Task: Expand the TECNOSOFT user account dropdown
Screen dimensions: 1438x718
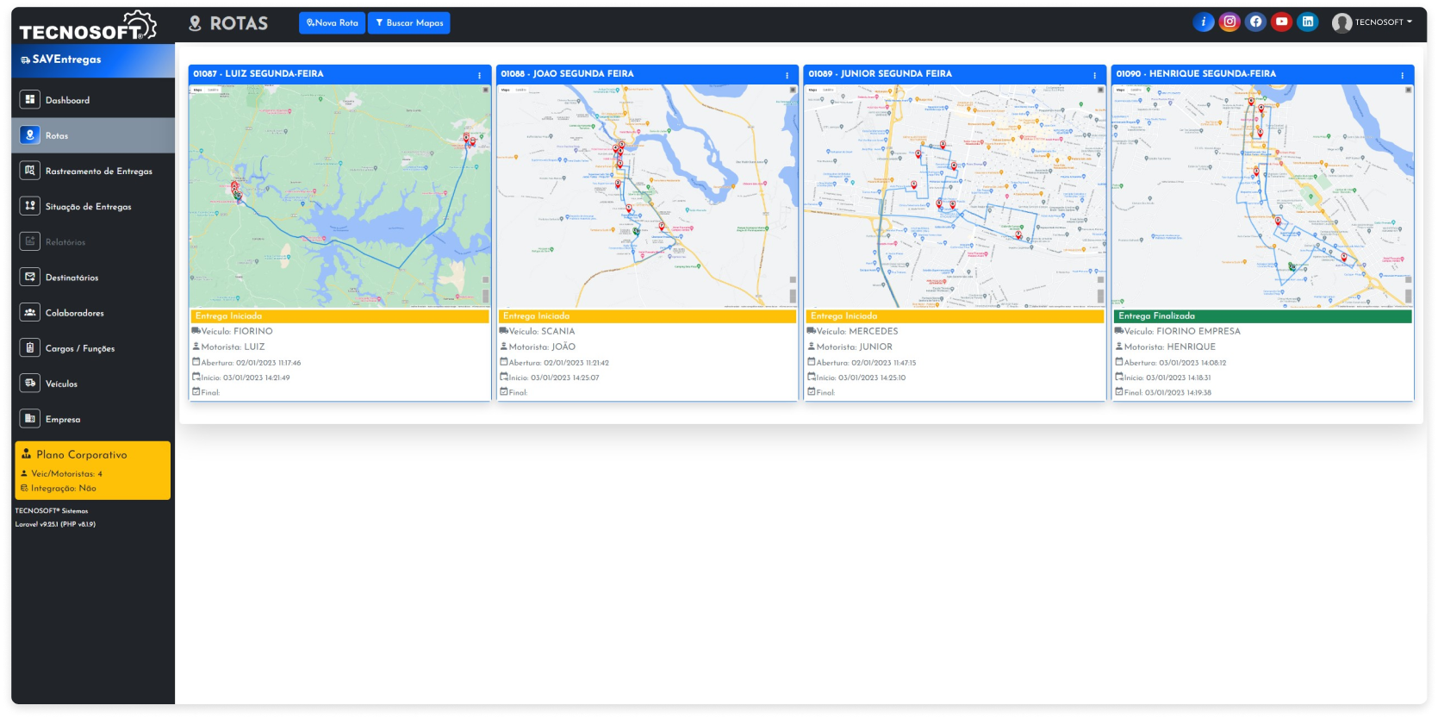Action: pyautogui.click(x=1373, y=22)
